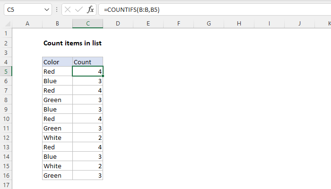This screenshot has width=331, height=189.
Task: Click the fill handle of cell C5
Action: click(103, 76)
